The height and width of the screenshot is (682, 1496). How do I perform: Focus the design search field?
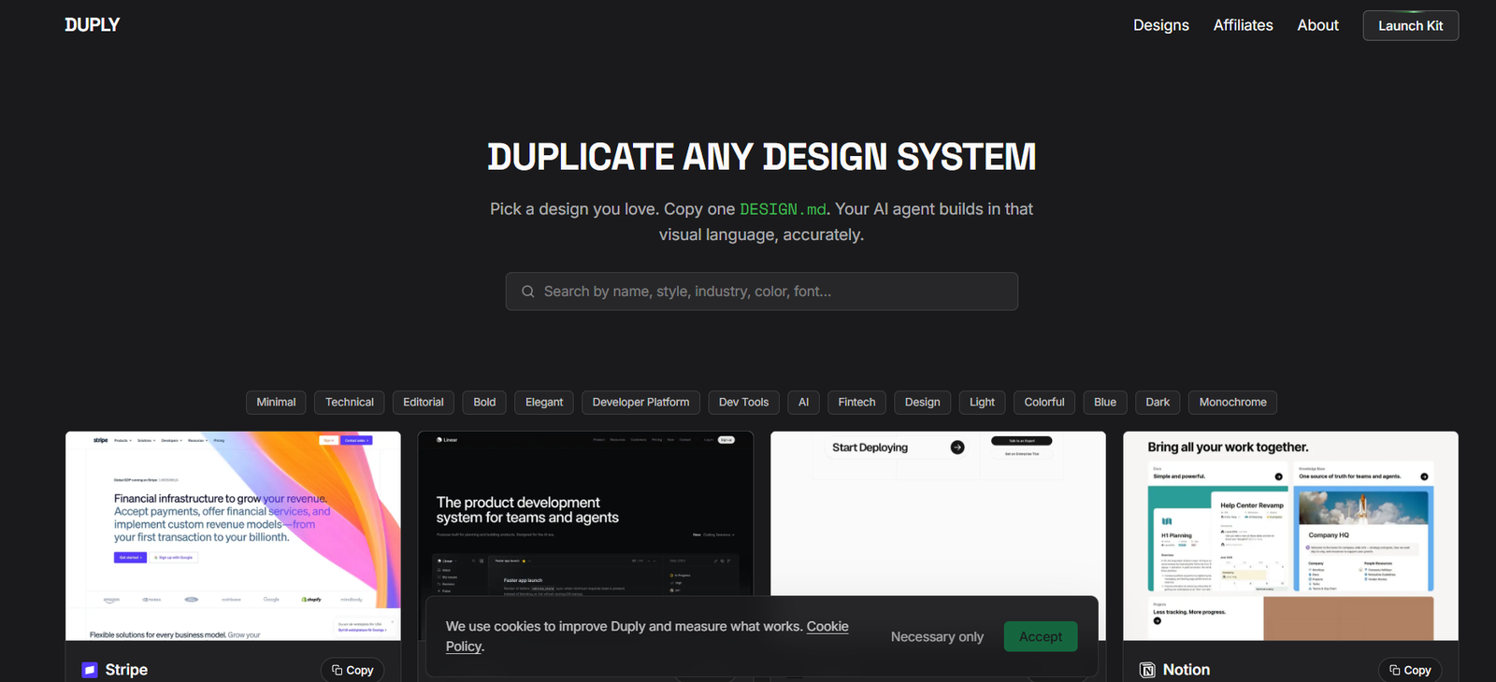click(761, 291)
